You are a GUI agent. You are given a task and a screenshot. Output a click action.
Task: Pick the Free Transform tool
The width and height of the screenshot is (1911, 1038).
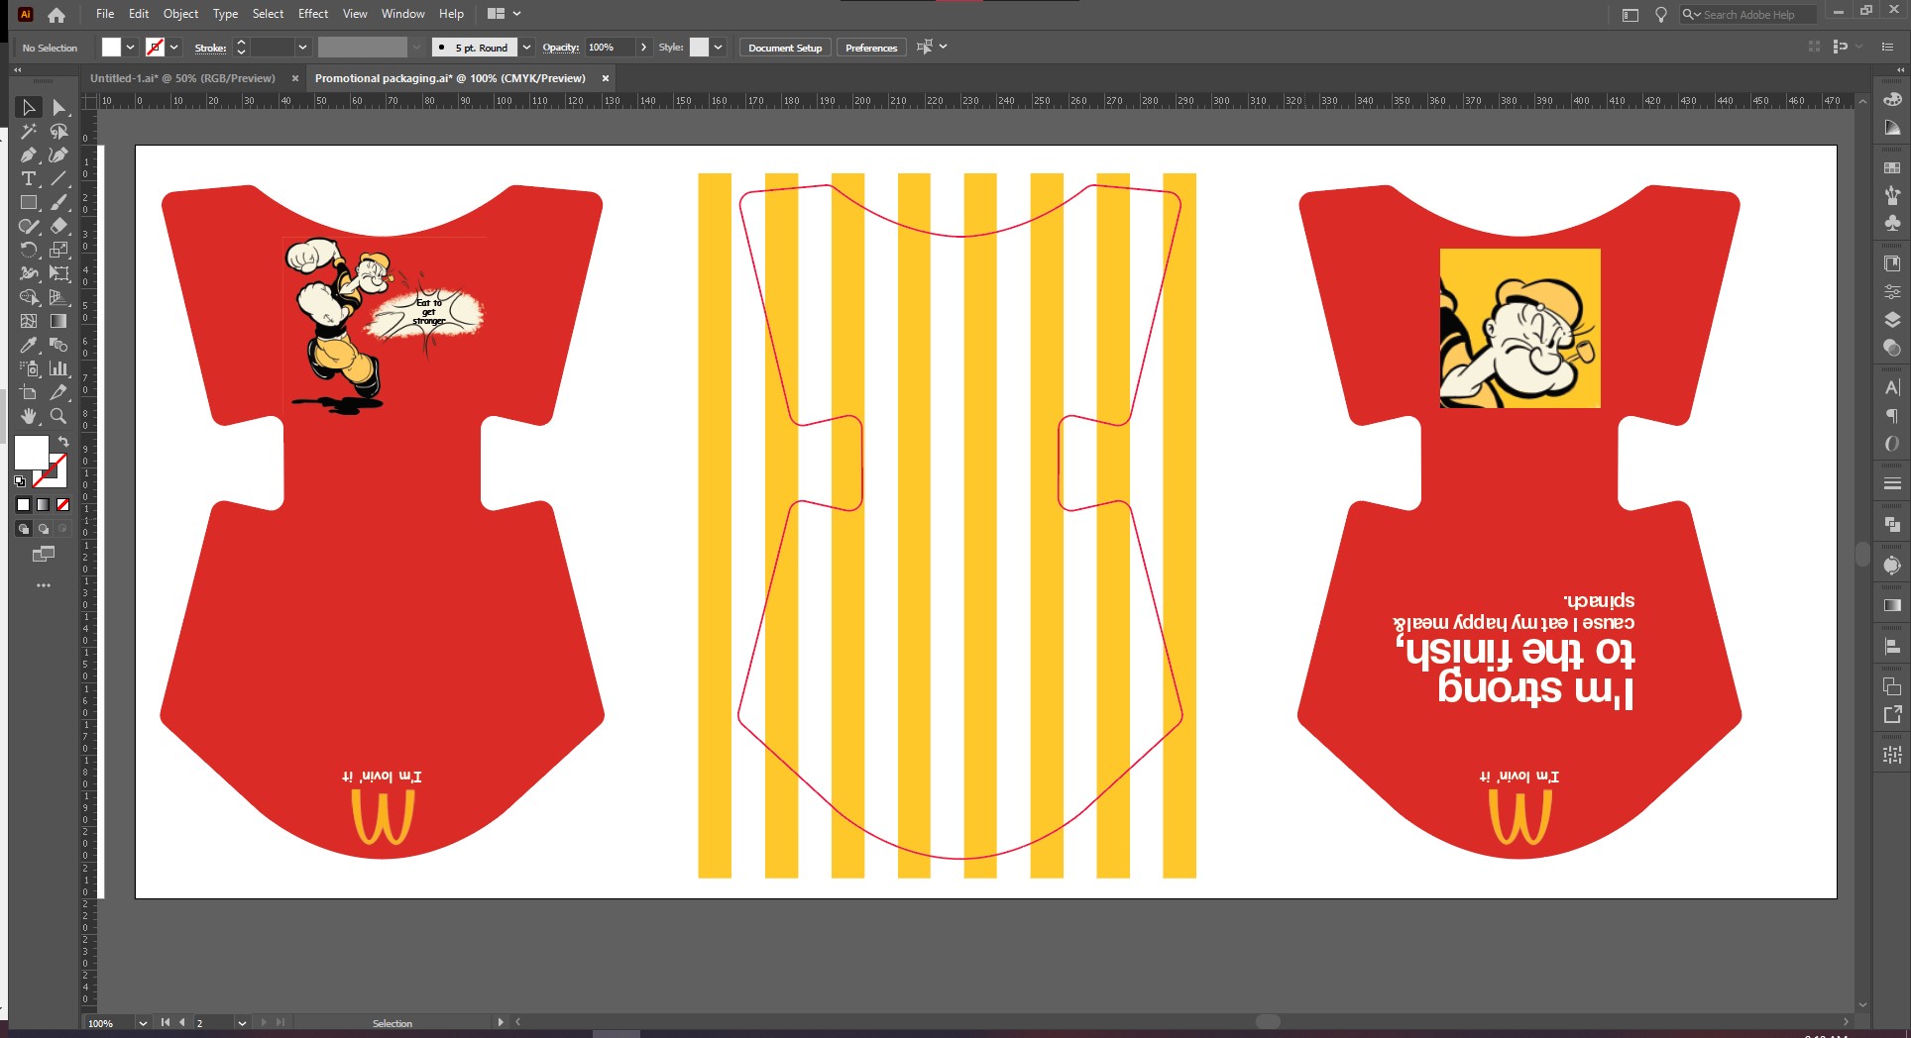coord(58,273)
